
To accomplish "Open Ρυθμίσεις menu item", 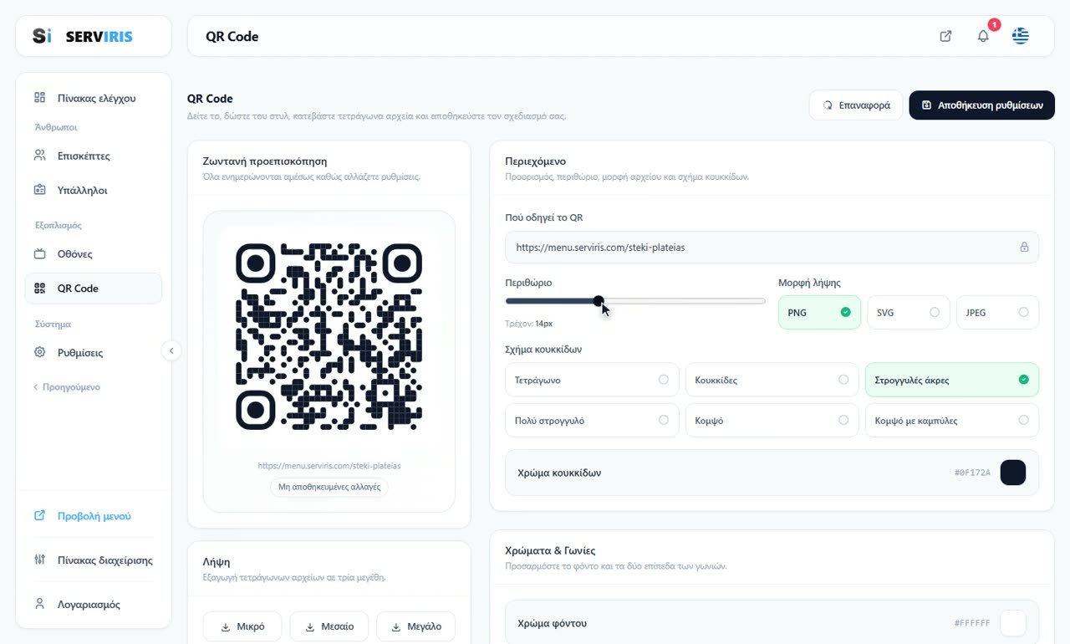I will tap(93, 352).
